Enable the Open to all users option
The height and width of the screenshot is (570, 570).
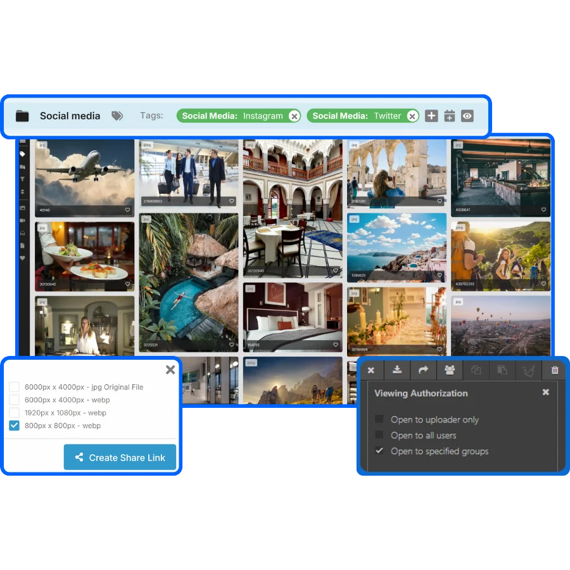coord(379,435)
